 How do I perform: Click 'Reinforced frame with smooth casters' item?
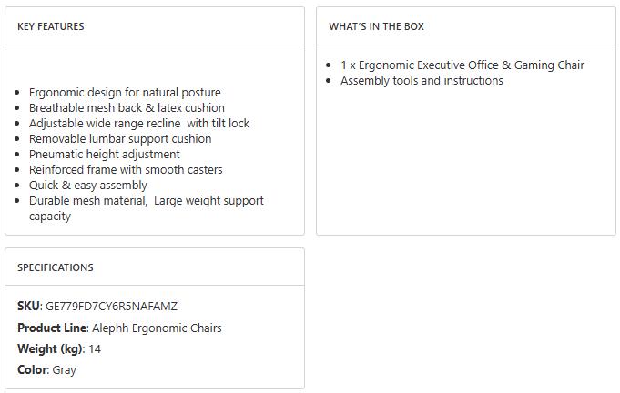(x=126, y=169)
